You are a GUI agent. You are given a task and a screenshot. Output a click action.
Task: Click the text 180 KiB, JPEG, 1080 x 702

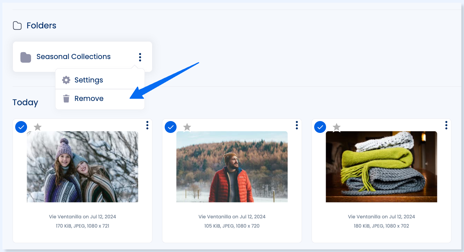click(x=381, y=226)
